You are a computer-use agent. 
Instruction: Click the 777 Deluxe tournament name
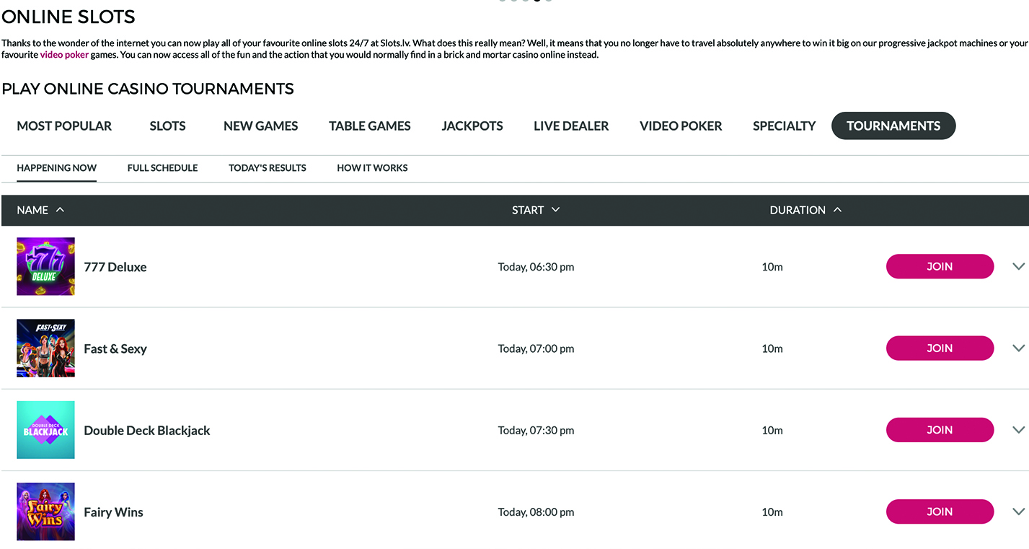tap(115, 267)
